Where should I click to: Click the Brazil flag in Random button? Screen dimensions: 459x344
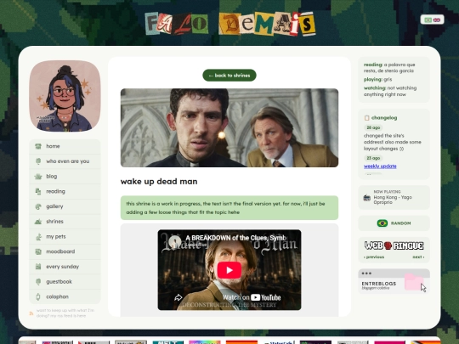(382, 223)
